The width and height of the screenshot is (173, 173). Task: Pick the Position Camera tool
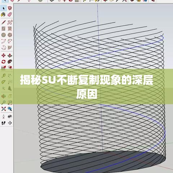4,116
